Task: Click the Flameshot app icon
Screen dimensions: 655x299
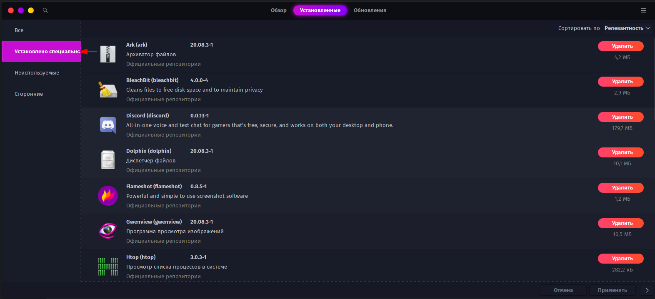Action: coord(108,196)
